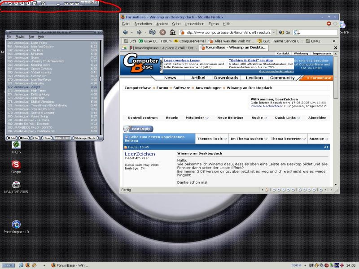Expand bookmarks toolbar overflow chevron

334,41
